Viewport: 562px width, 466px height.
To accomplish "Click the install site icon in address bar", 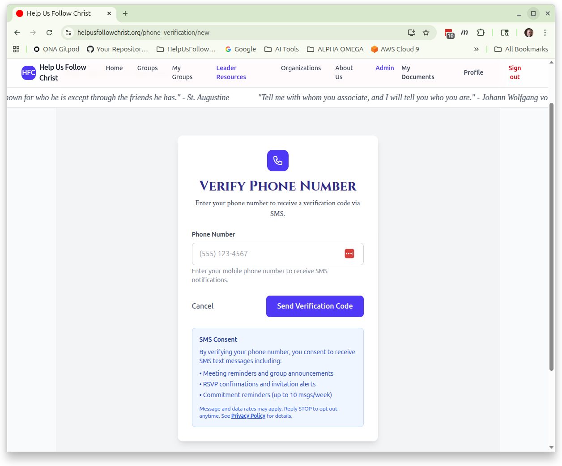I will tap(411, 32).
